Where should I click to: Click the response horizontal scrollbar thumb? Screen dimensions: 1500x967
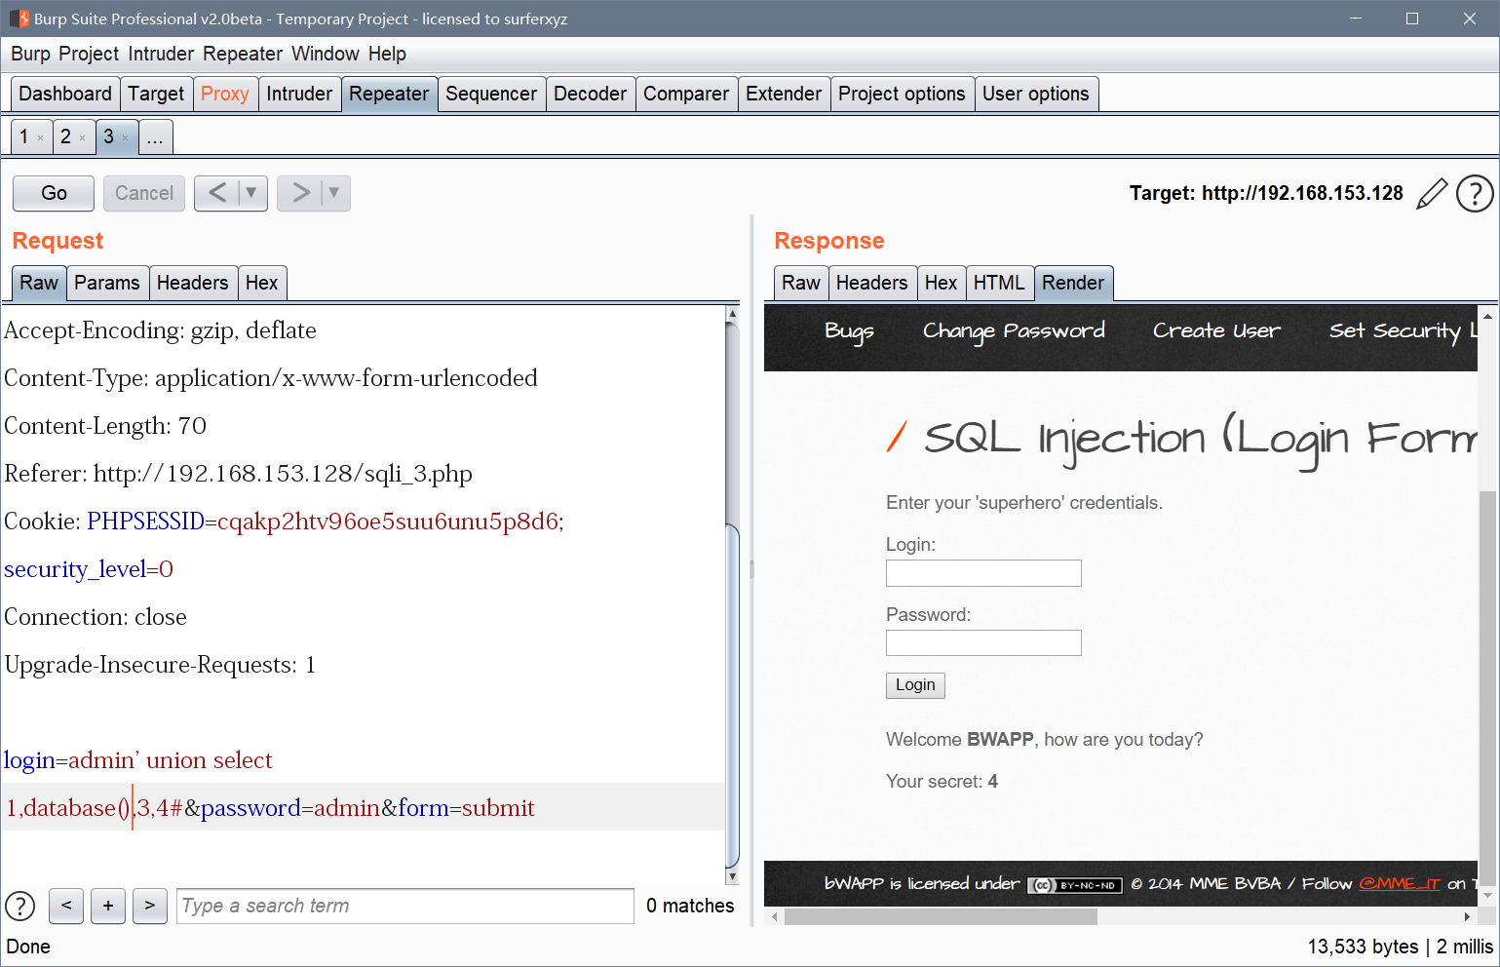pyautogui.click(x=941, y=916)
